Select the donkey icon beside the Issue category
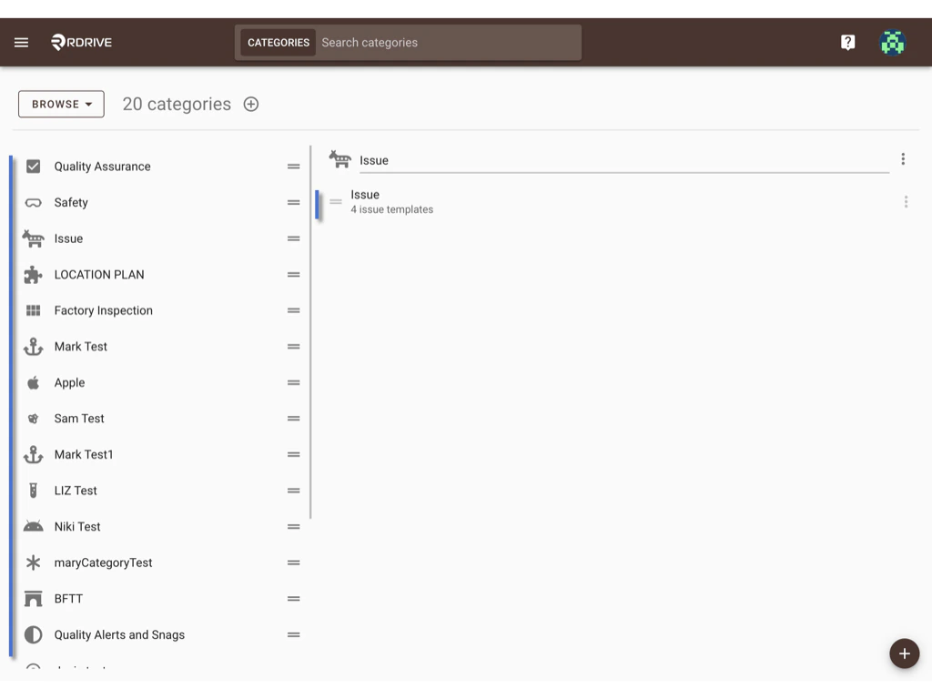The image size is (932, 699). pyautogui.click(x=33, y=238)
